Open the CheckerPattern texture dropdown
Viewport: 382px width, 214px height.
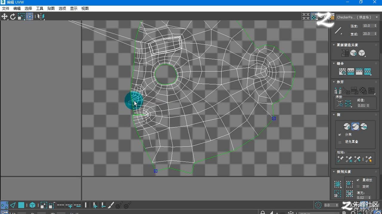click(357, 17)
